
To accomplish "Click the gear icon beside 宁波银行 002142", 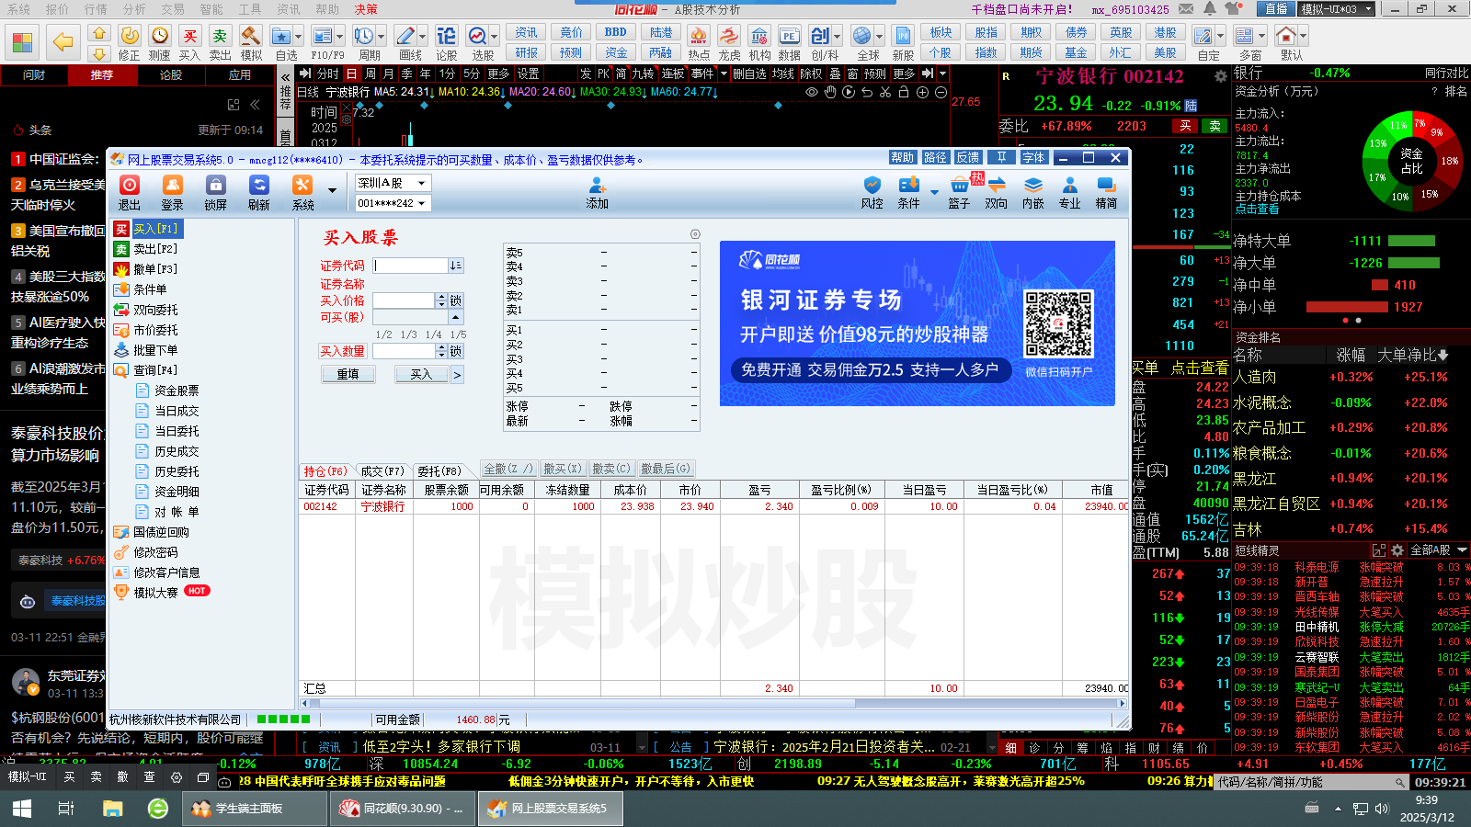I will (1220, 77).
